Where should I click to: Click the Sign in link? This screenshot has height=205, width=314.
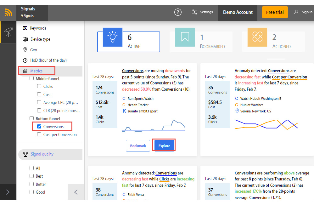point(307,12)
